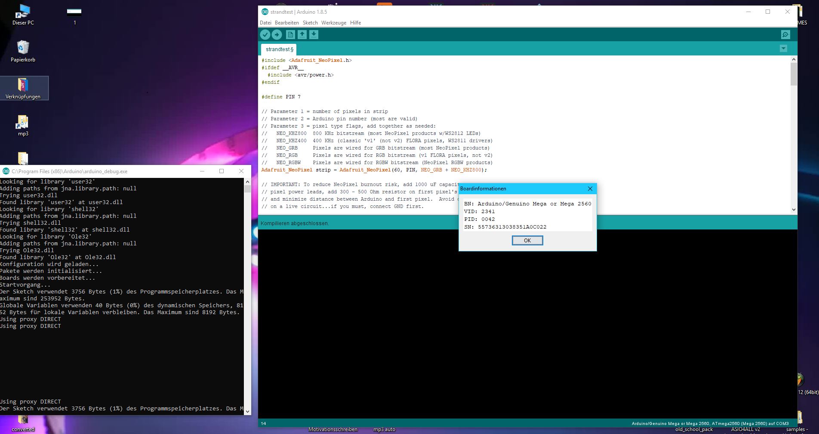Click the debug console scrollbar up arrow
Image resolution: width=819 pixels, height=434 pixels.
tap(247, 182)
